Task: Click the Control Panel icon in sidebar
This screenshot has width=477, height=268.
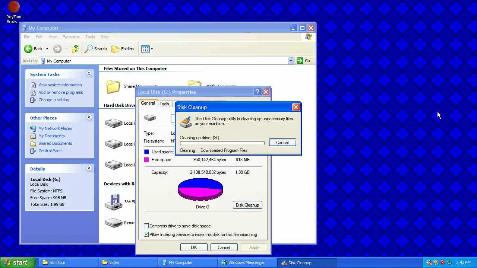Action: click(33, 151)
